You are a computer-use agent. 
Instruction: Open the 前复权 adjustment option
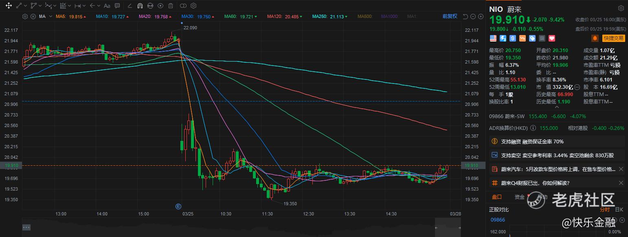tap(450, 16)
